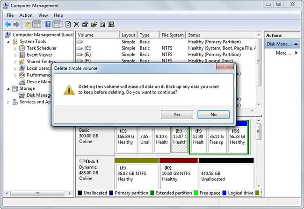Close the Delete simple volume dialog
The width and height of the screenshot is (304, 209).
point(225,67)
